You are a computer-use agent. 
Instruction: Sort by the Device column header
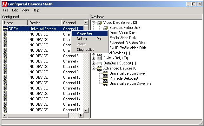coord(44,23)
